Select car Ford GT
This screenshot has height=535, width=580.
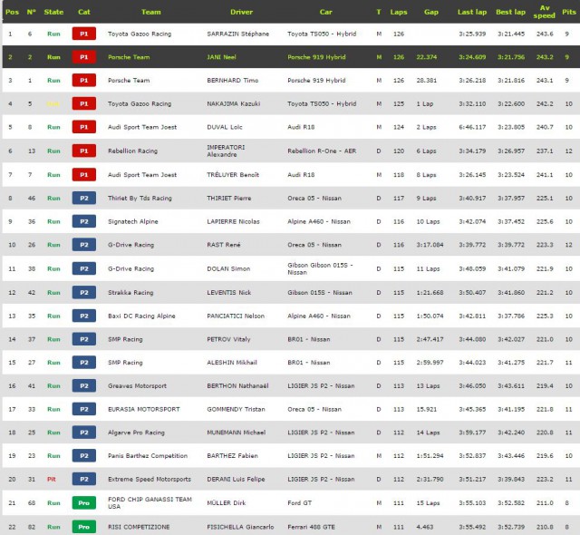point(300,503)
